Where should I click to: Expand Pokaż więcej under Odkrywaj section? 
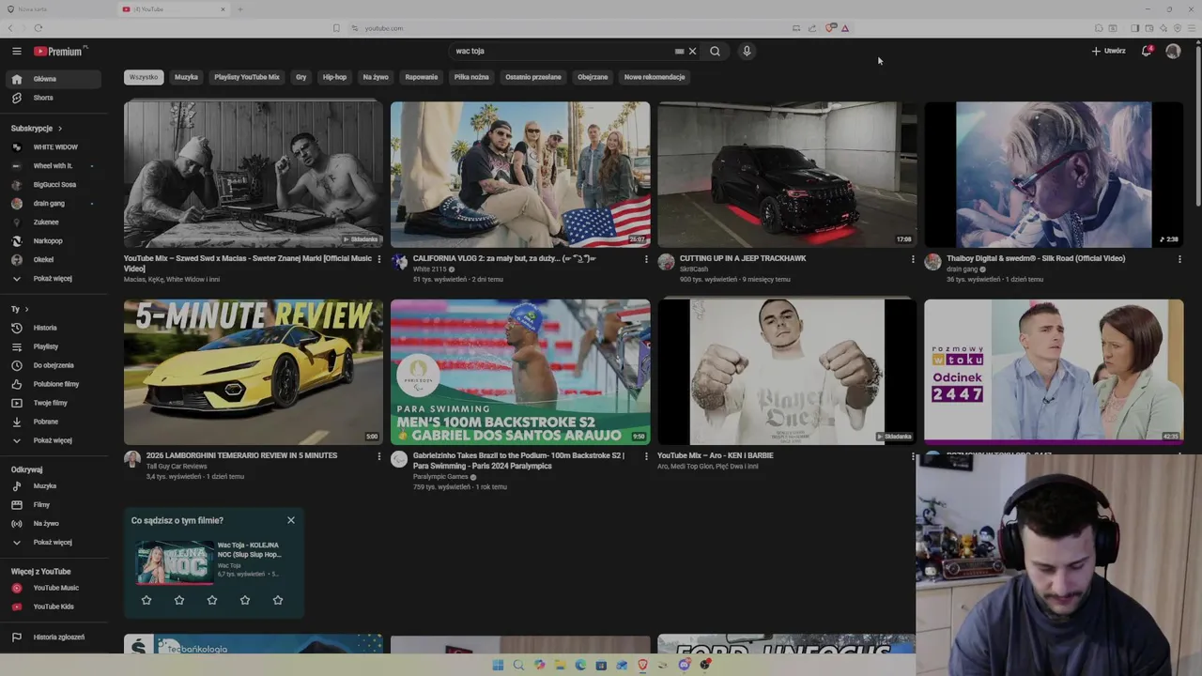[x=53, y=543]
